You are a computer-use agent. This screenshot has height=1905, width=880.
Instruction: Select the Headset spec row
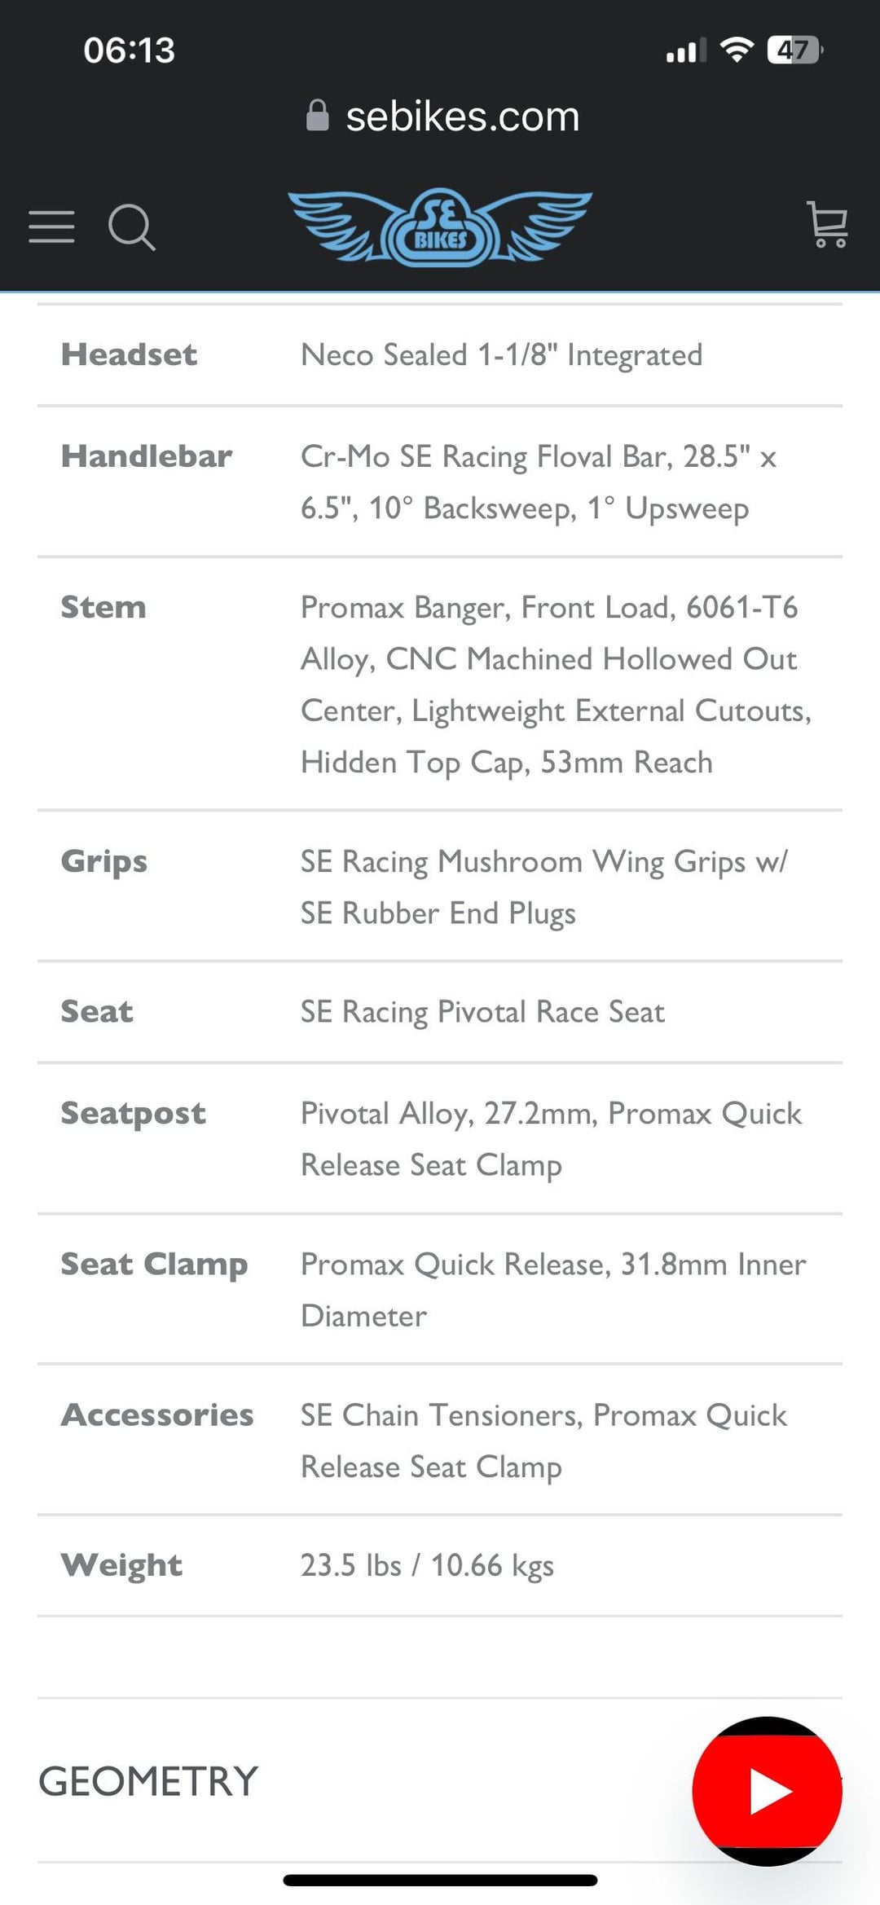point(440,355)
